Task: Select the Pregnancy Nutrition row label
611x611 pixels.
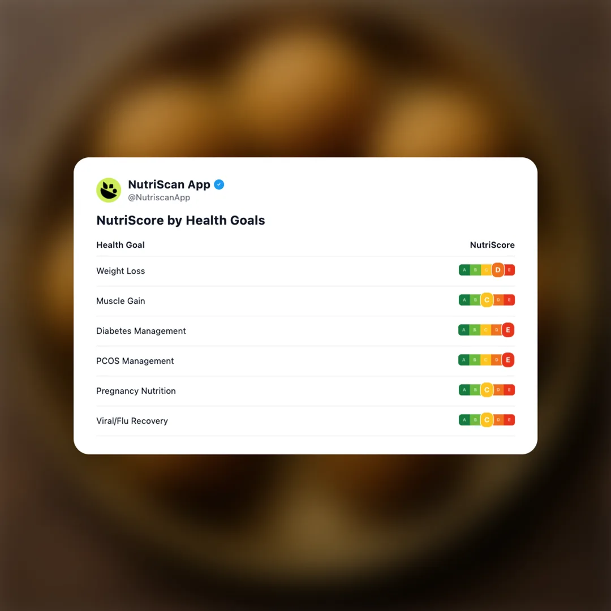Action: (x=136, y=391)
